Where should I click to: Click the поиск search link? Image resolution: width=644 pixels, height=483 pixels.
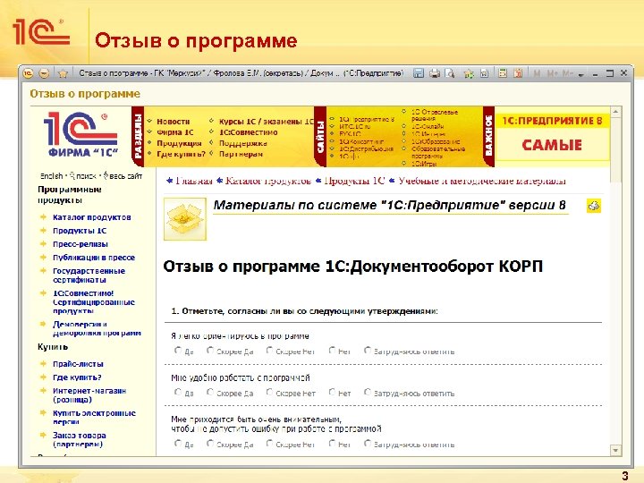coord(86,176)
